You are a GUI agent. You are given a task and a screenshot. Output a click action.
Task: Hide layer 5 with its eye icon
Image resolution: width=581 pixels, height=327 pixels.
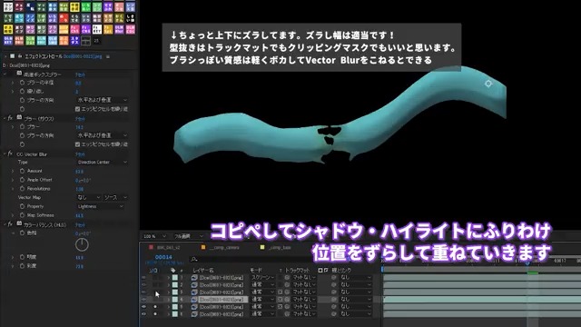coord(143,307)
